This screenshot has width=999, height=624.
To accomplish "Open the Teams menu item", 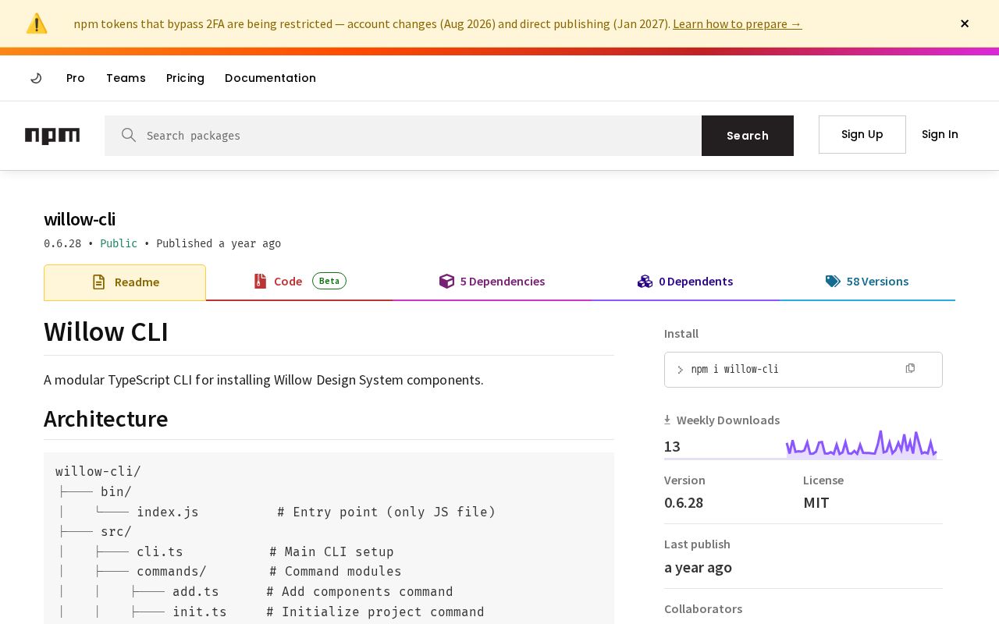I will [126, 78].
